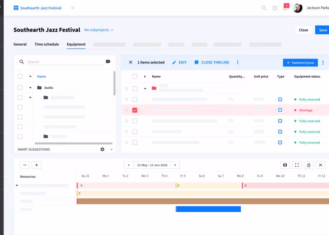This screenshot has width=329, height=235.
Task: Open the search magnifier in top bar
Action: click(264, 8)
